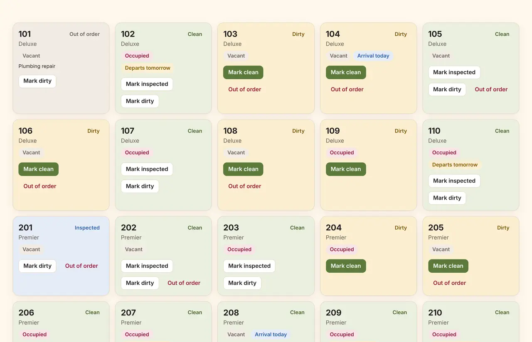Set room 106 out of order
Screen dimensions: 532x342
(40, 186)
